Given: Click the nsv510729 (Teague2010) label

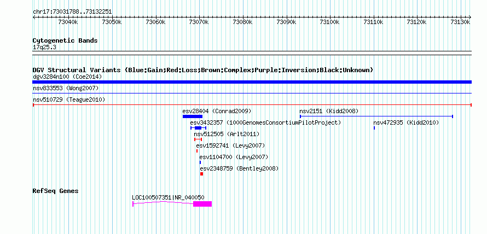Looking at the screenshot, I should [69, 100].
